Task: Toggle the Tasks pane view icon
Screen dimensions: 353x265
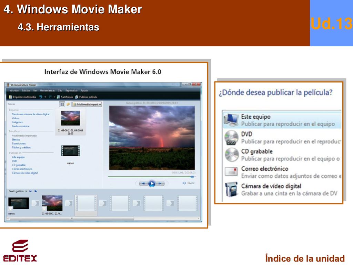Action: (62, 104)
